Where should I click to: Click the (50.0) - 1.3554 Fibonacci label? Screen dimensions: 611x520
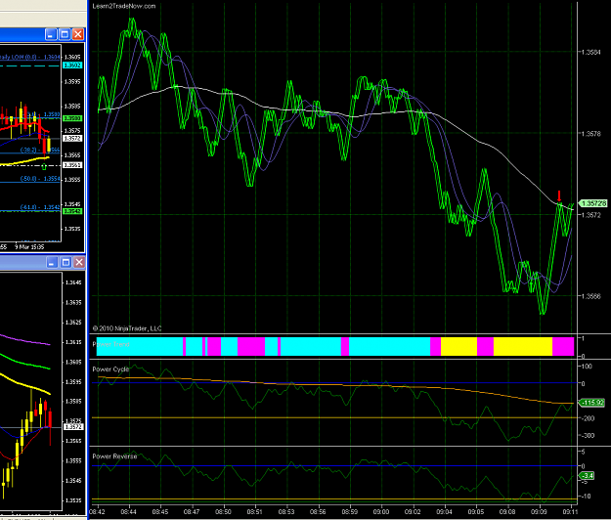(40, 179)
